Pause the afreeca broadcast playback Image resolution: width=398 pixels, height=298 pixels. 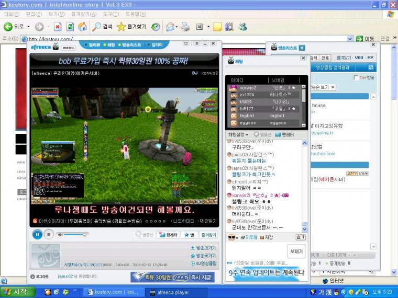tap(37, 235)
